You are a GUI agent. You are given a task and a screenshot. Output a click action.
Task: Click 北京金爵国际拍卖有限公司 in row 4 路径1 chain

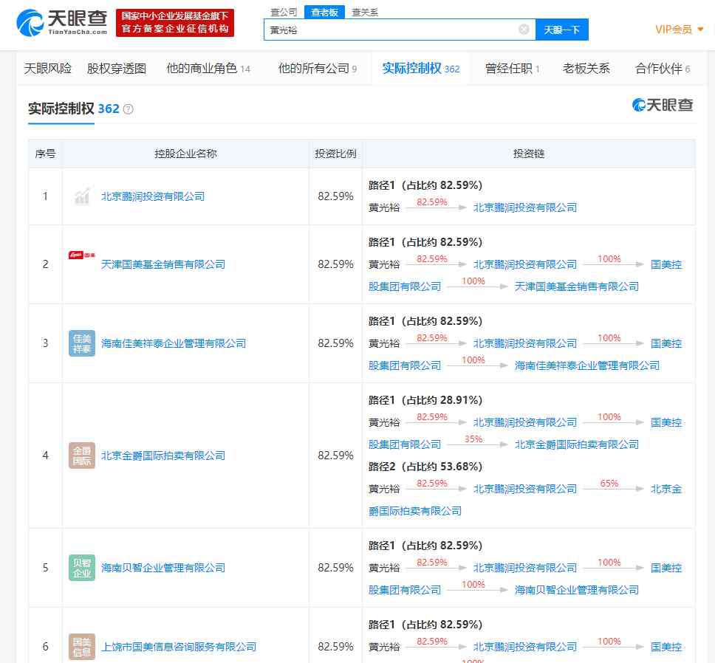[x=576, y=444]
